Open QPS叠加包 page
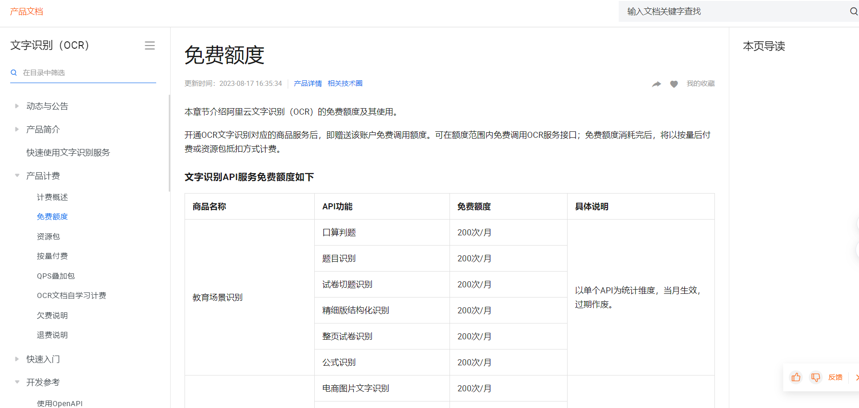The height and width of the screenshot is (408, 859). [56, 276]
